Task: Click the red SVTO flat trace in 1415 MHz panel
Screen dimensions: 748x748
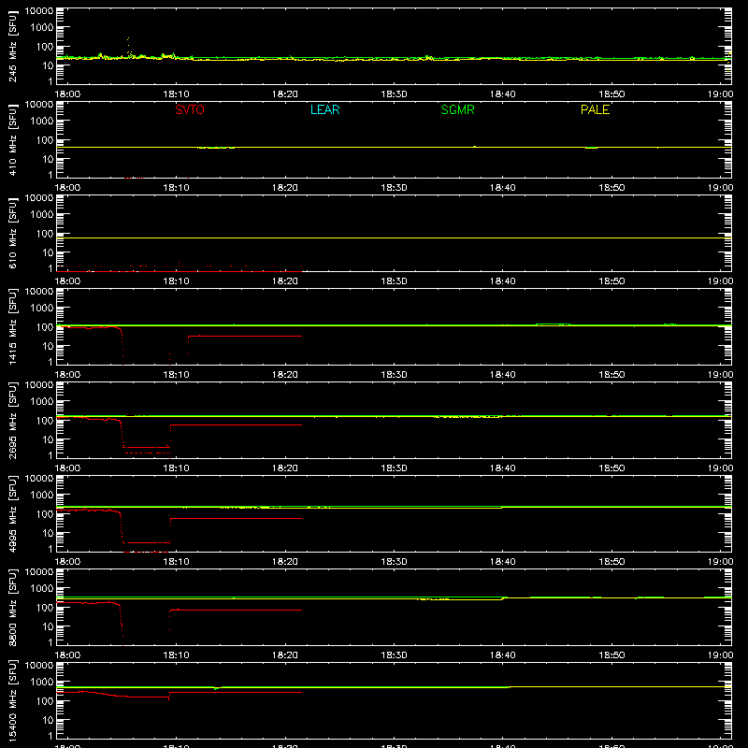Action: coord(245,337)
